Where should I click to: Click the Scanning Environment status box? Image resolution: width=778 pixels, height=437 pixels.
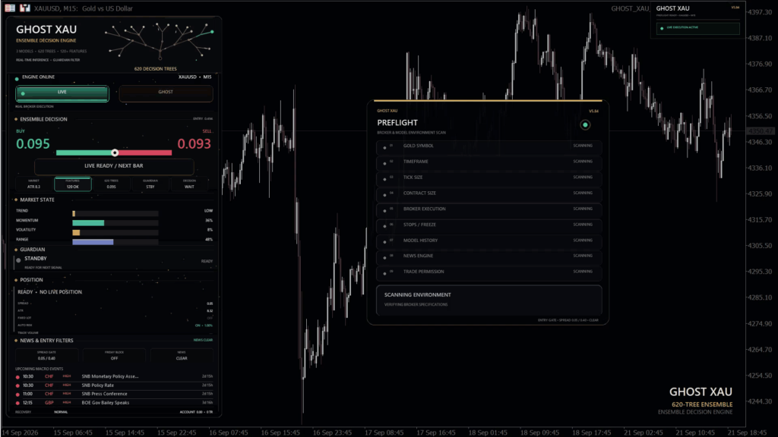click(x=489, y=299)
